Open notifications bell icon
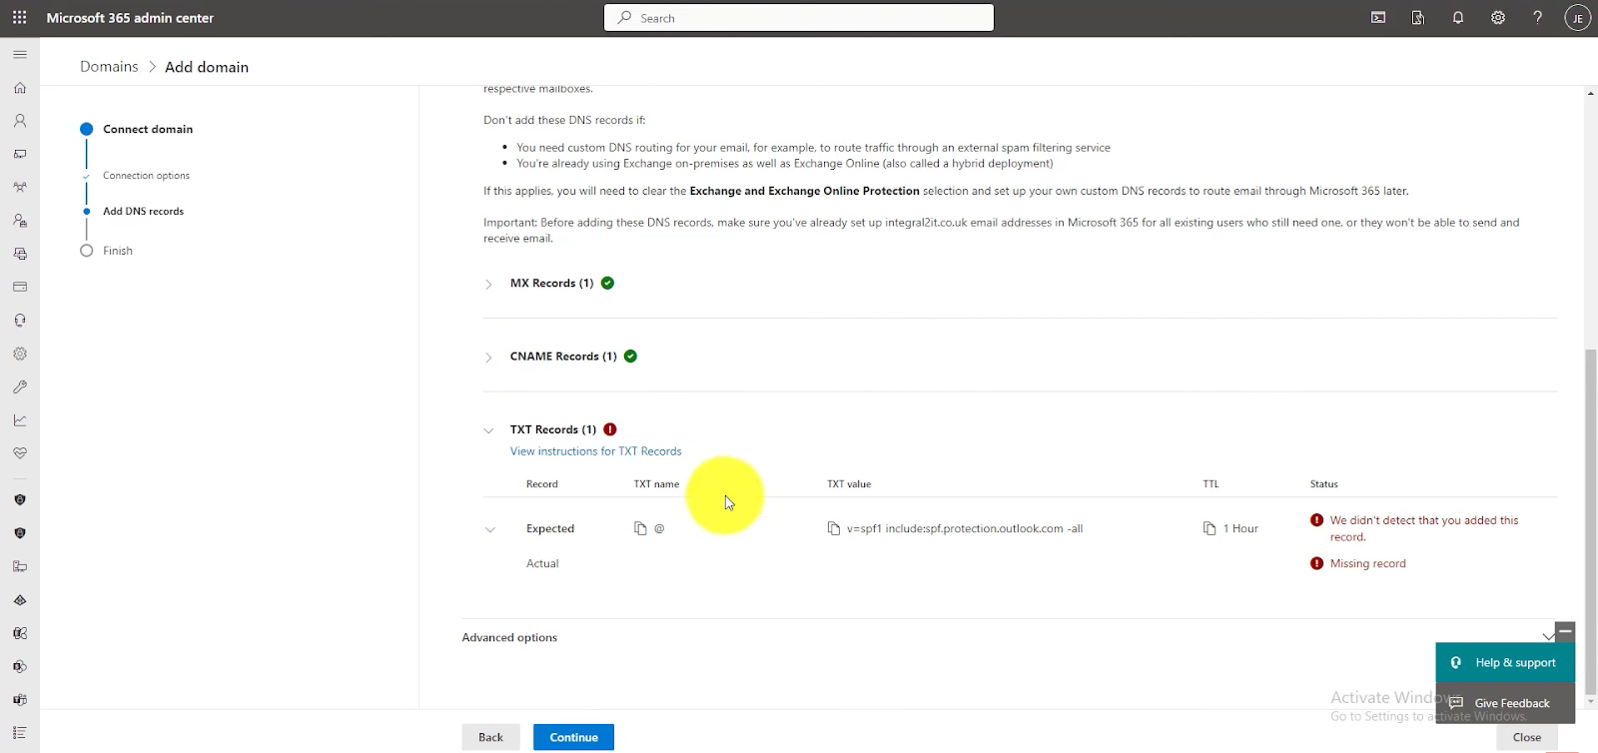This screenshot has width=1598, height=753. 1458,18
